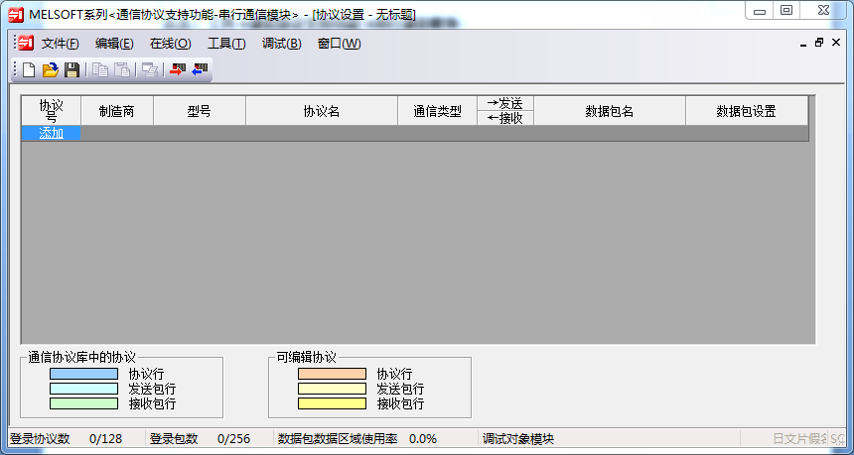Click the 添加 link to add protocol
854x455 pixels.
(x=52, y=133)
